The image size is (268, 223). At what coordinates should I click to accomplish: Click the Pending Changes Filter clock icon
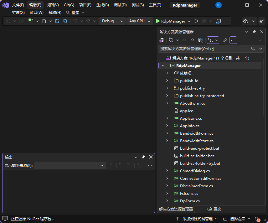pos(171,40)
